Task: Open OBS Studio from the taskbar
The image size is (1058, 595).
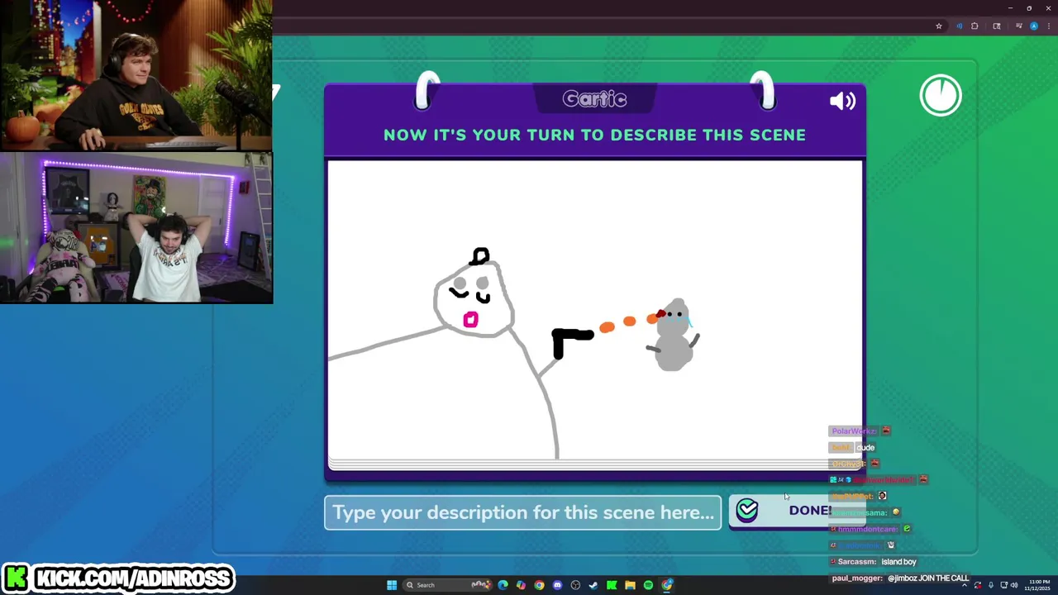Action: click(575, 585)
